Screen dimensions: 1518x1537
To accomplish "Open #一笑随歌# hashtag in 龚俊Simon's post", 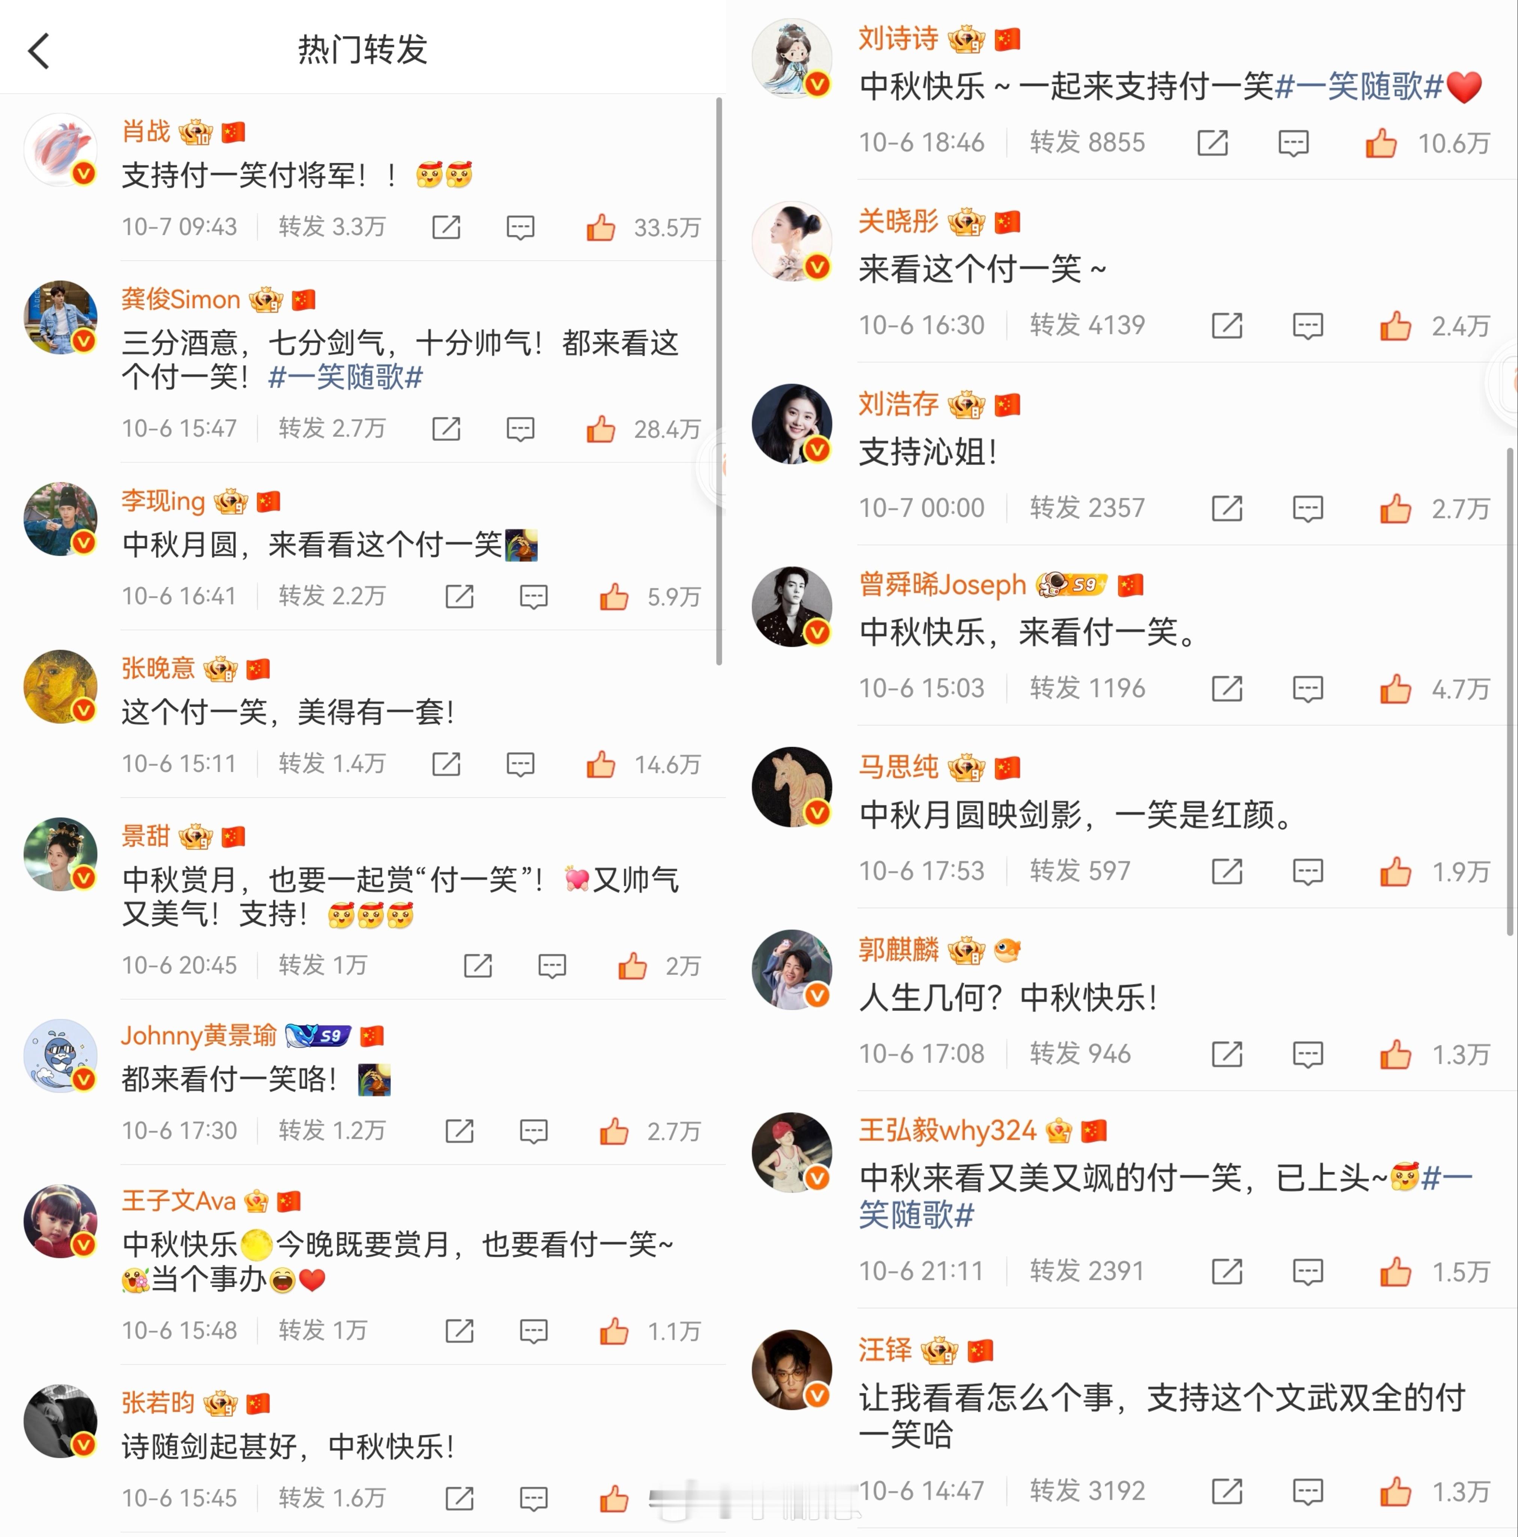I will [345, 377].
